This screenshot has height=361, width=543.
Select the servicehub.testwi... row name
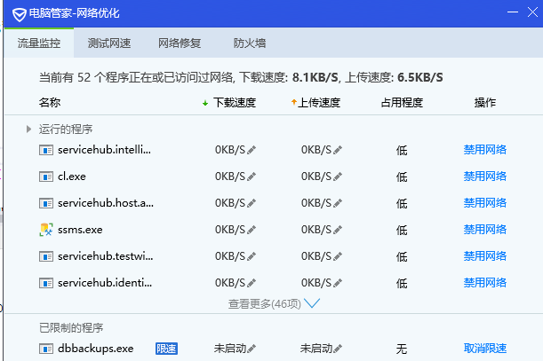point(105,256)
